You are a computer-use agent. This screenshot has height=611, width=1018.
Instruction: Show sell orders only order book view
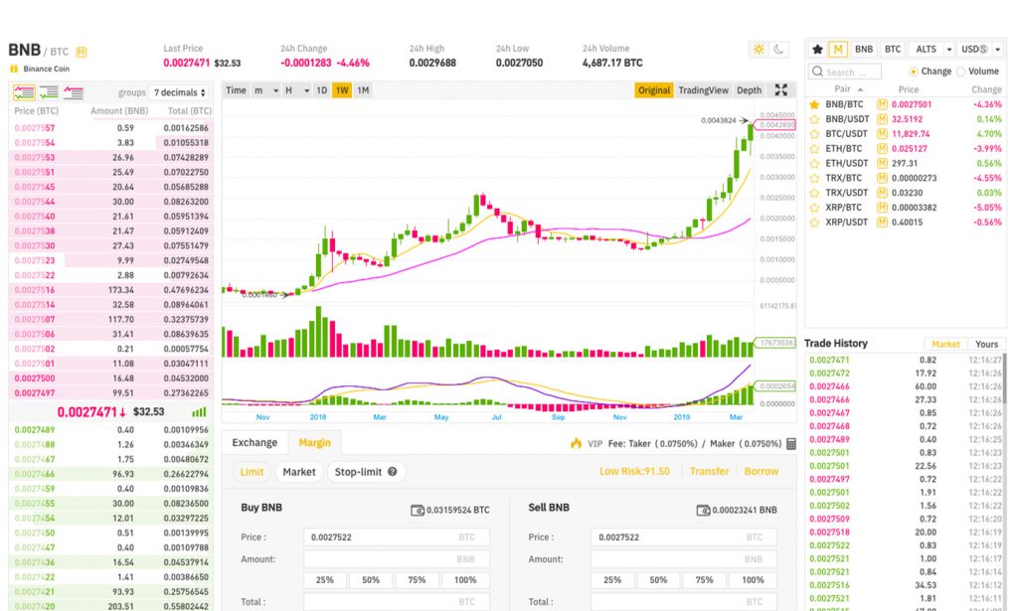[74, 92]
